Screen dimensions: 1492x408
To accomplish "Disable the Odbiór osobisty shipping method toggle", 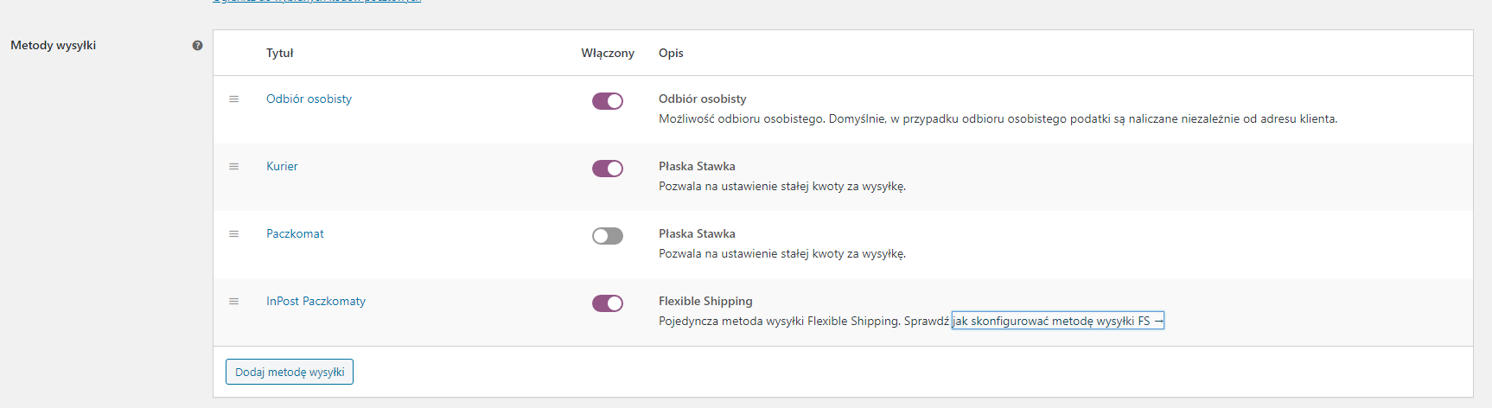I will pos(608,101).
